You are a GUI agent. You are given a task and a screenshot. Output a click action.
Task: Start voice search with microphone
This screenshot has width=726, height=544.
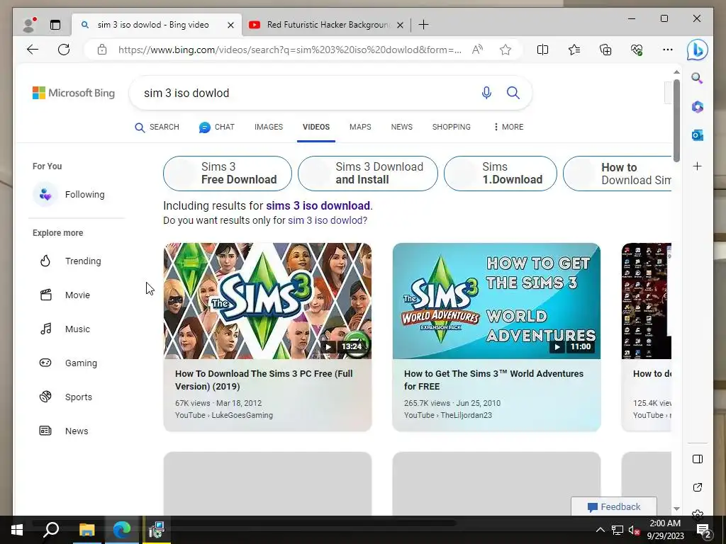point(486,93)
